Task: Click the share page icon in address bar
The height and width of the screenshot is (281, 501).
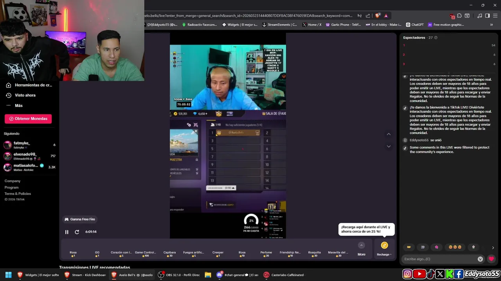Action: pyautogui.click(x=368, y=16)
